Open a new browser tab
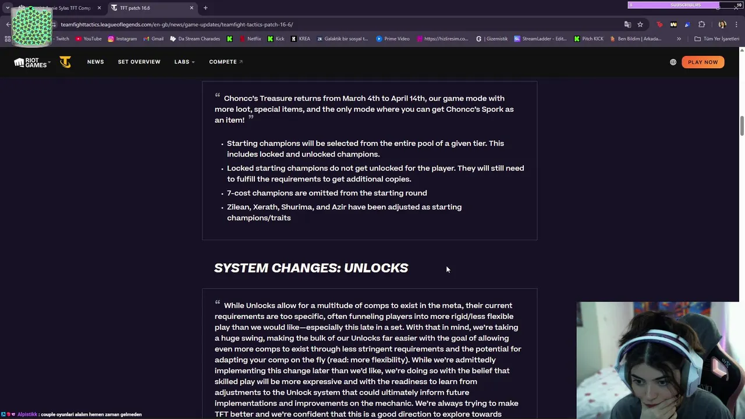 pyautogui.click(x=205, y=8)
